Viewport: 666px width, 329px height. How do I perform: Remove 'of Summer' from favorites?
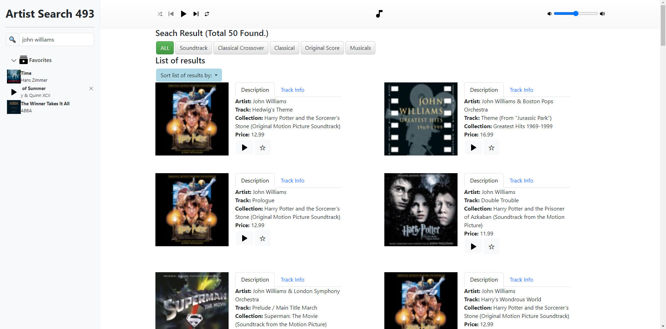tap(91, 88)
